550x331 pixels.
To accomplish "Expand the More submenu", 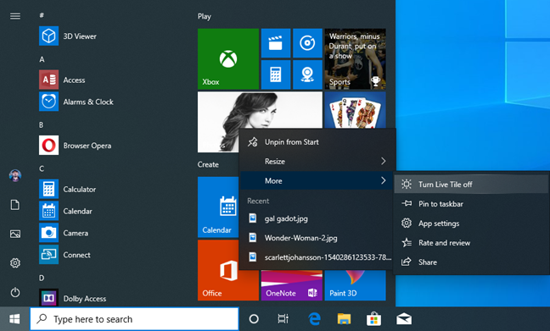I will (x=317, y=181).
